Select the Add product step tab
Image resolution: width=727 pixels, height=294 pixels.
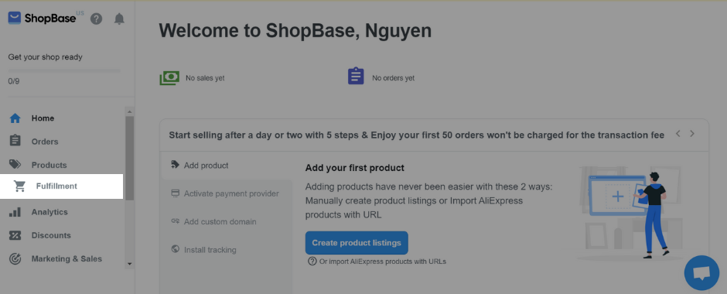[227, 165]
